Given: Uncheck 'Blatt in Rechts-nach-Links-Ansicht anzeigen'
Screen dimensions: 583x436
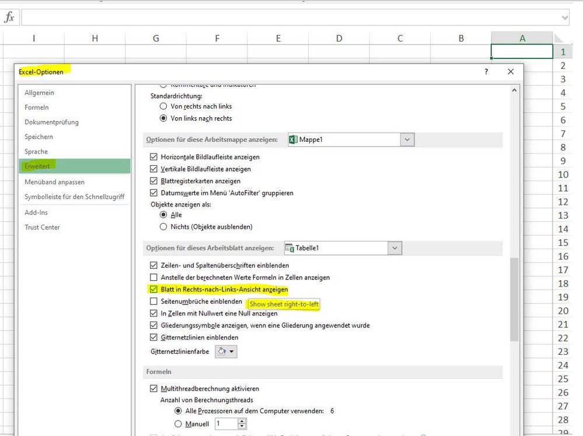Looking at the screenshot, I should pos(153,289).
